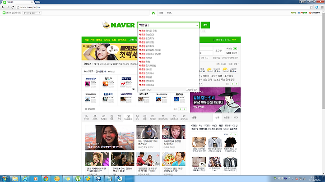Select the first suggestion '백종원 레시피 모음'
Viewport: 325px width, 182px height.
click(148, 31)
